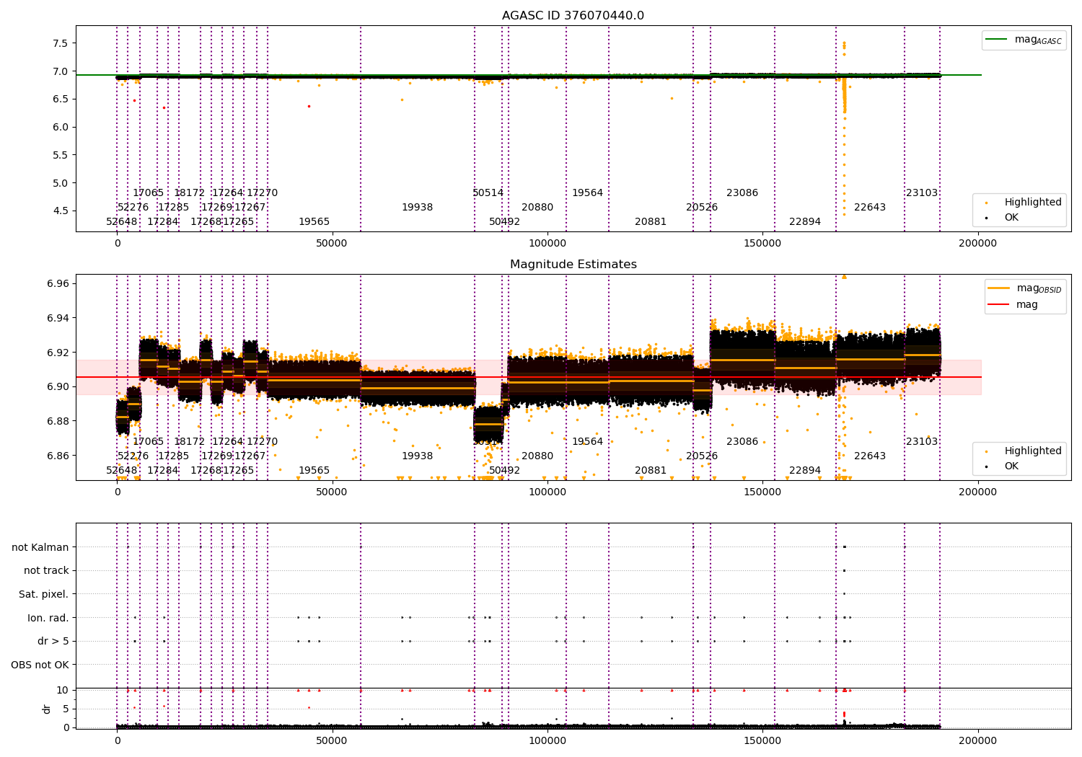This screenshot has height=757, width=1082.
Task: Click obsid label 19938 in the top plot
Action: (417, 208)
